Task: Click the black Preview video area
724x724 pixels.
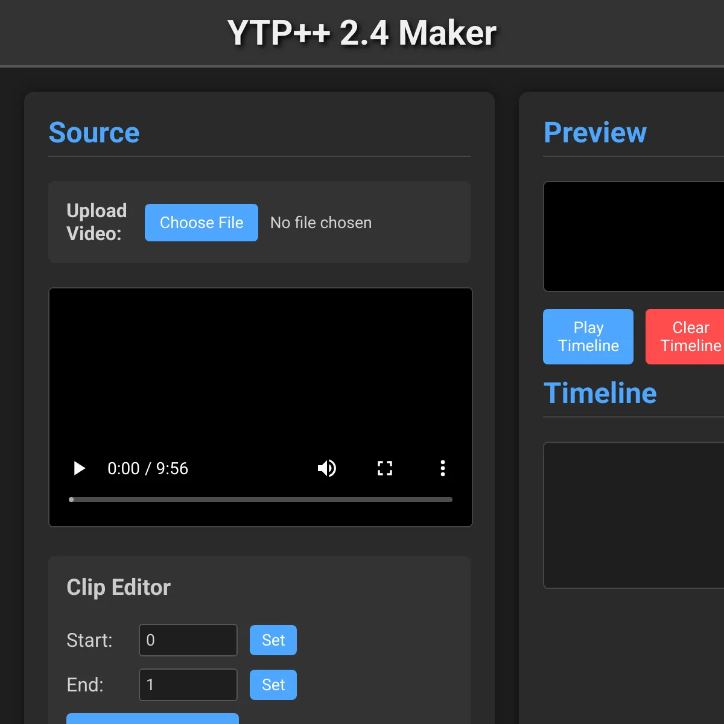Action: point(634,237)
